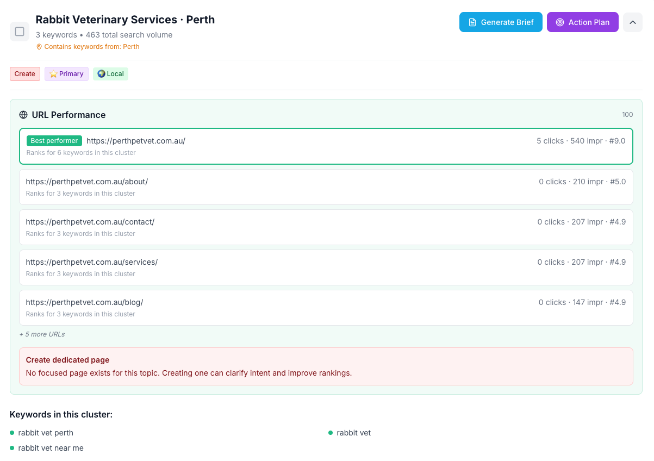Click the Generate Brief button
The height and width of the screenshot is (461, 654).
pos(501,22)
